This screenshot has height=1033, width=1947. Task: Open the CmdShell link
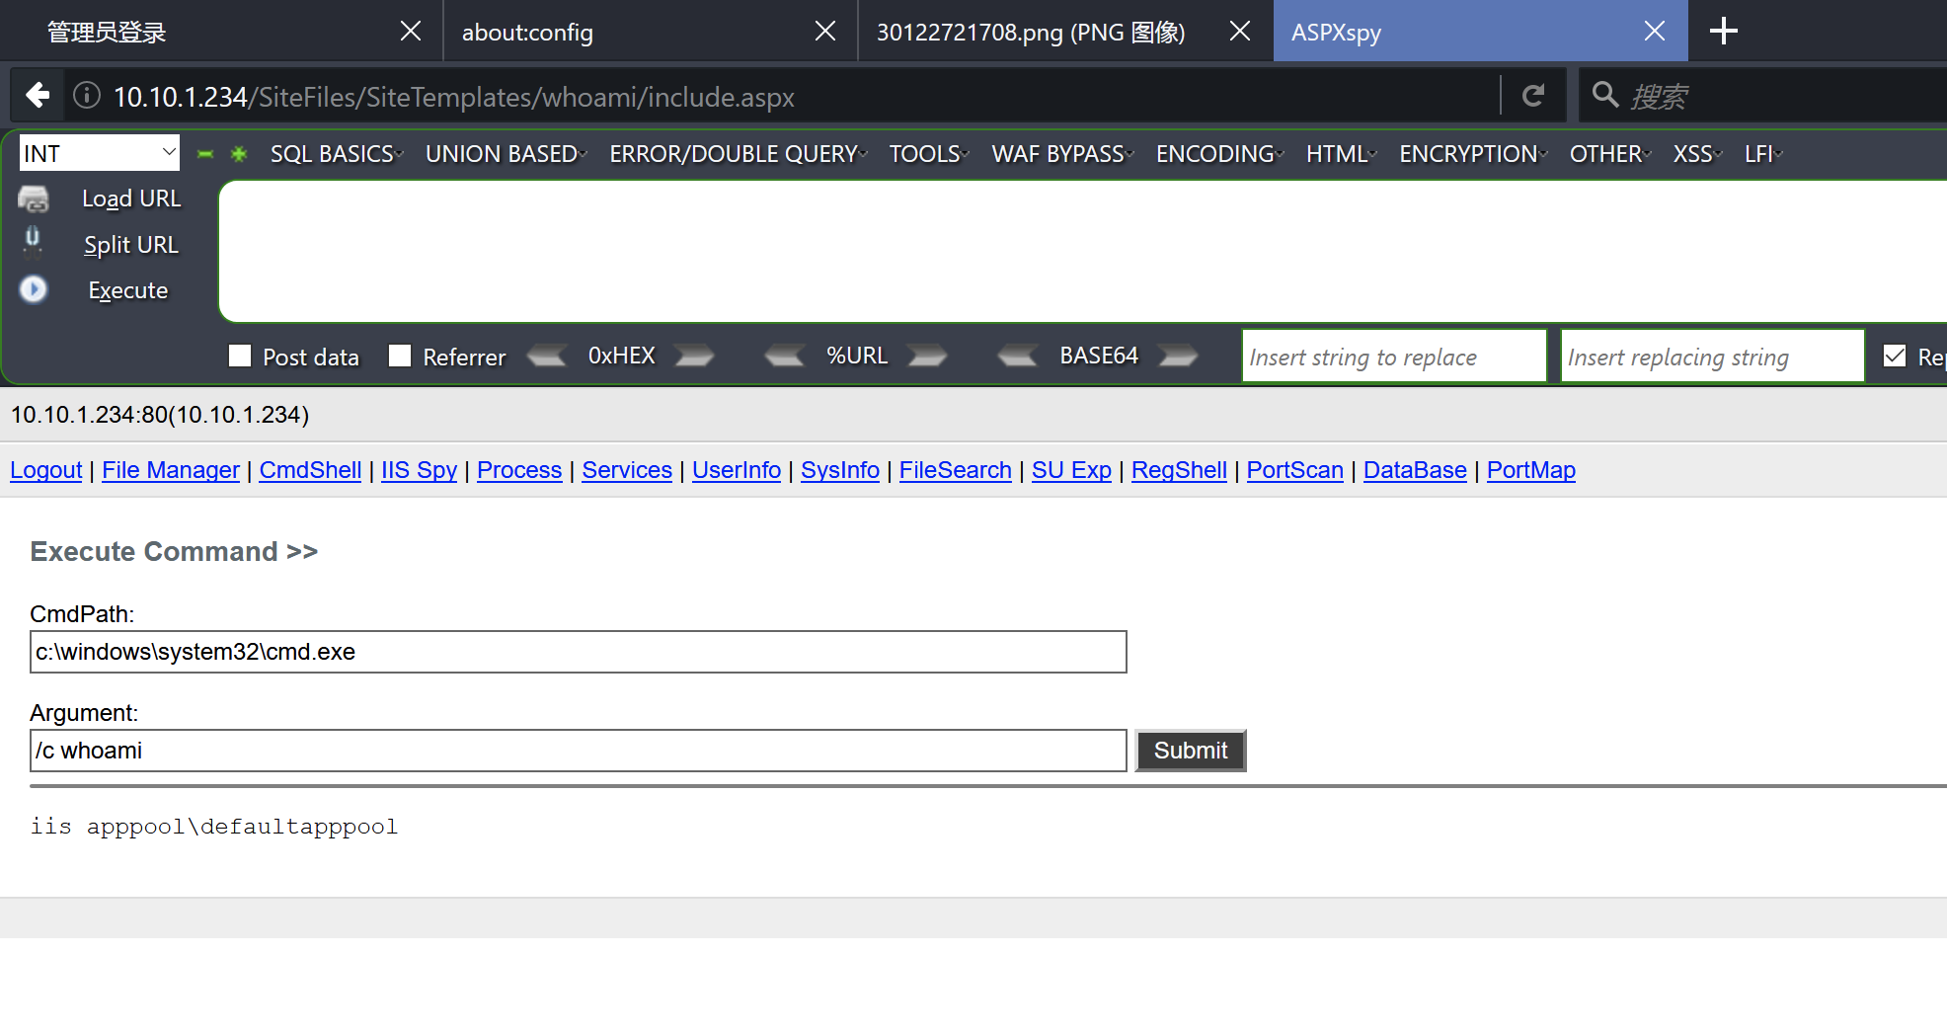310,470
